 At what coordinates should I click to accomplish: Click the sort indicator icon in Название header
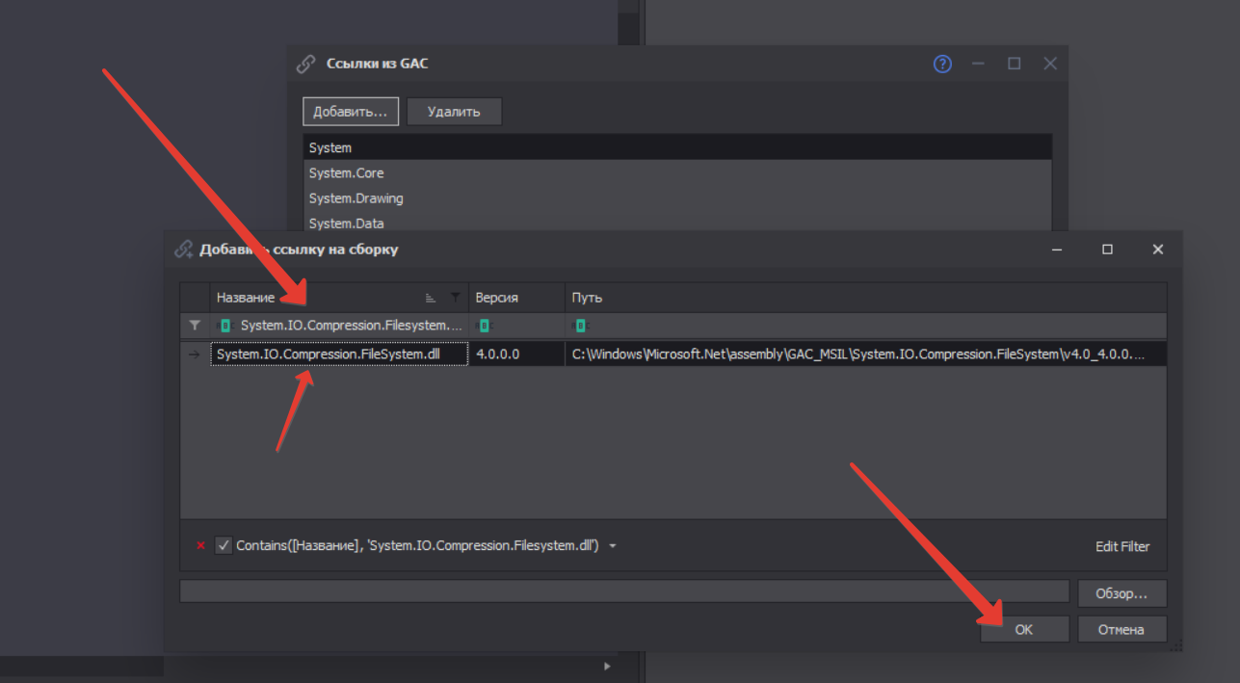[431, 298]
